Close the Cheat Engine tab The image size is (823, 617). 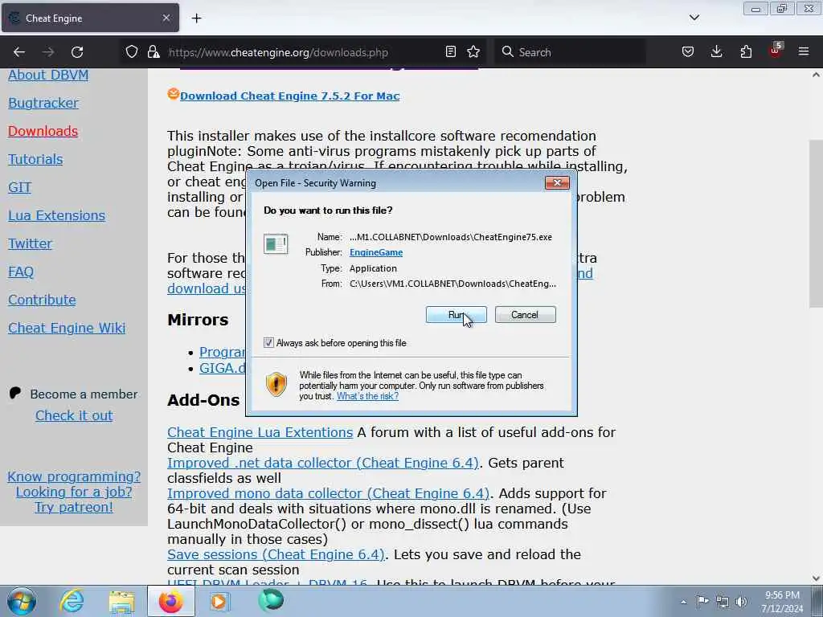[166, 18]
